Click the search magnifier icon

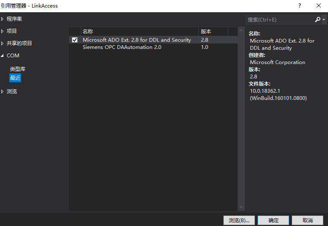coord(317,20)
